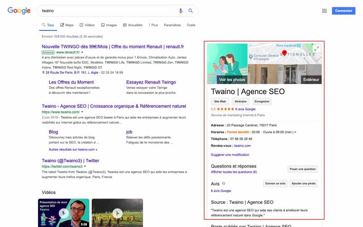Image resolution: width=363 pixels, height=227 pixels.
Task: Open the Twaino - Agence SEO result title
Action: 114,106
